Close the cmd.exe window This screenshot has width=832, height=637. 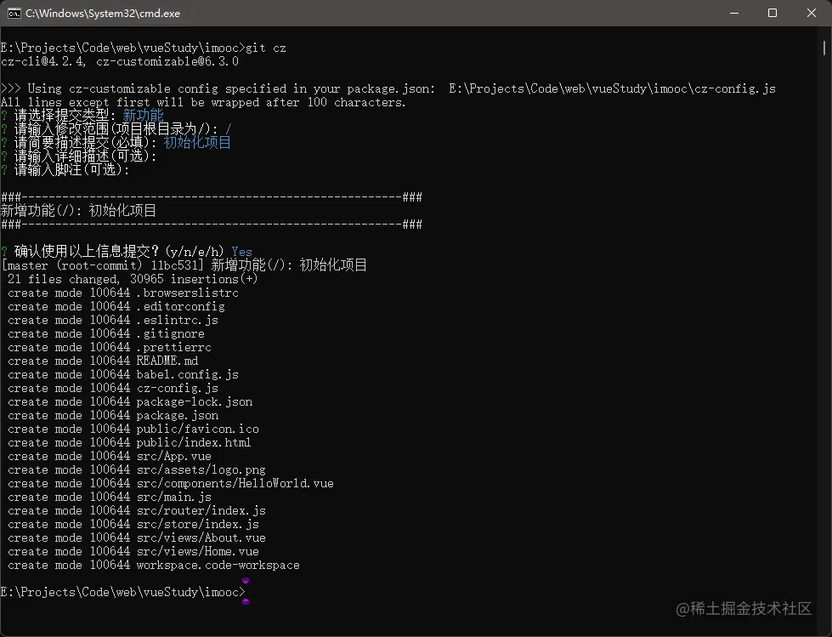[812, 14]
